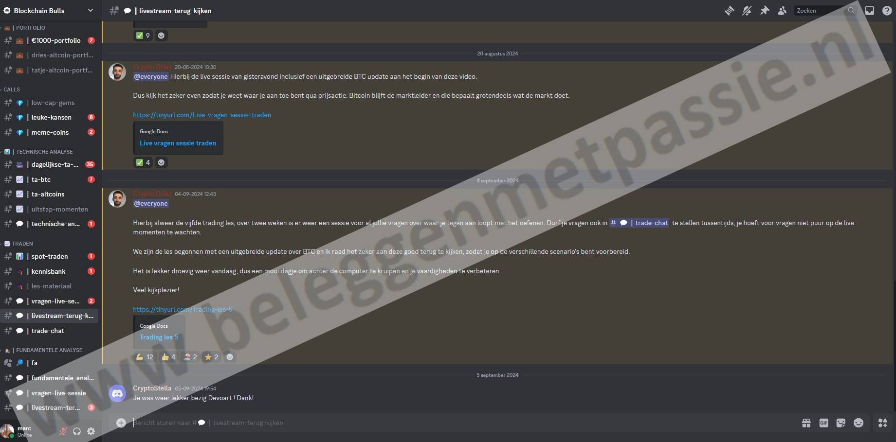The height and width of the screenshot is (442, 896).
Task: Click the Zoeken search field
Action: point(821,11)
